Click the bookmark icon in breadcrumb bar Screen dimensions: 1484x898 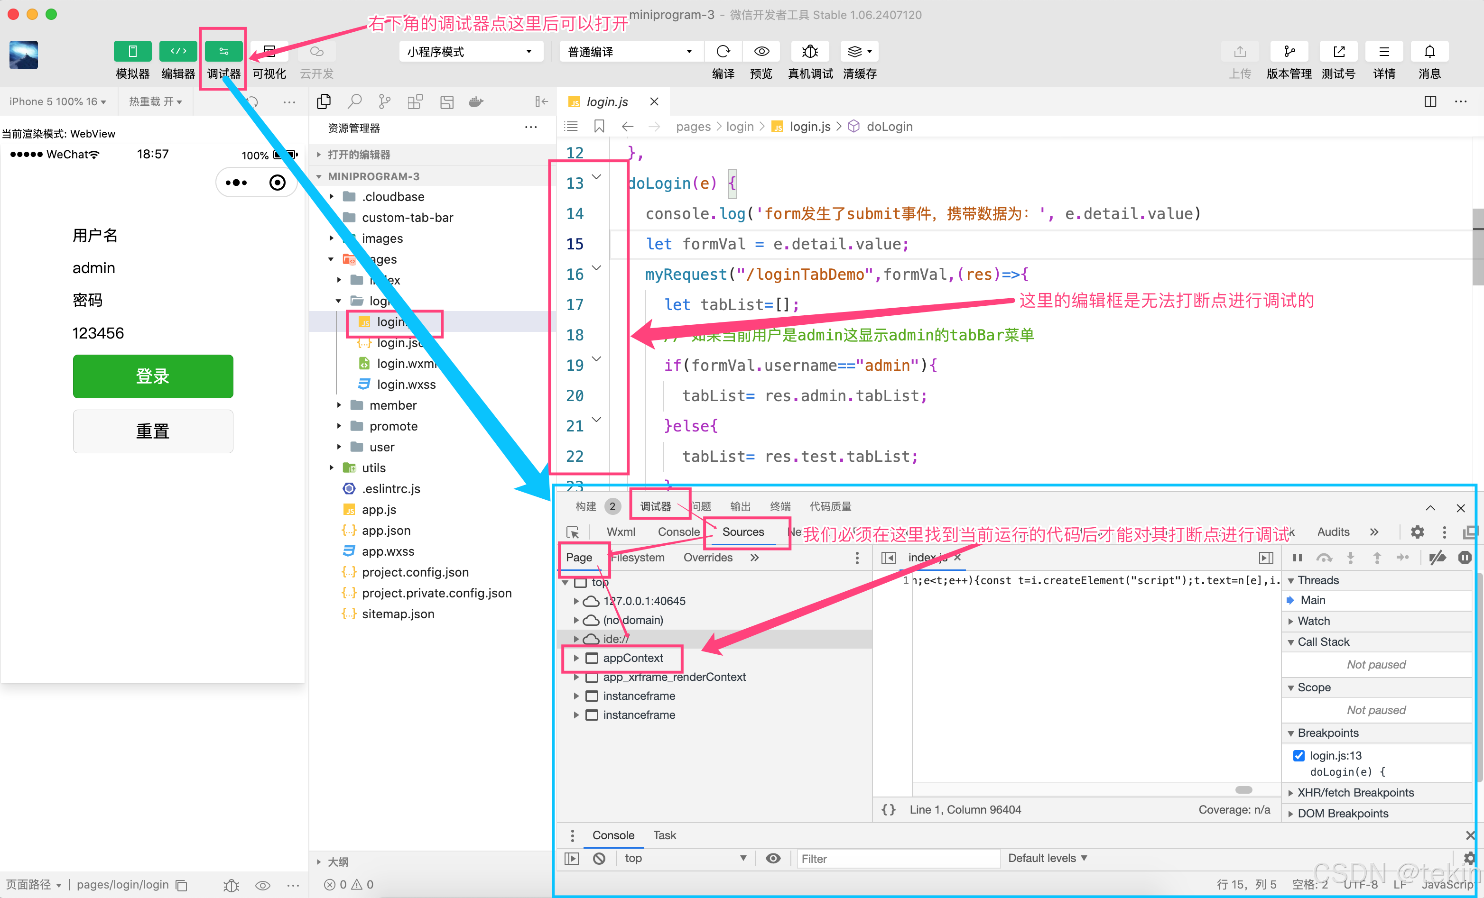(x=599, y=127)
